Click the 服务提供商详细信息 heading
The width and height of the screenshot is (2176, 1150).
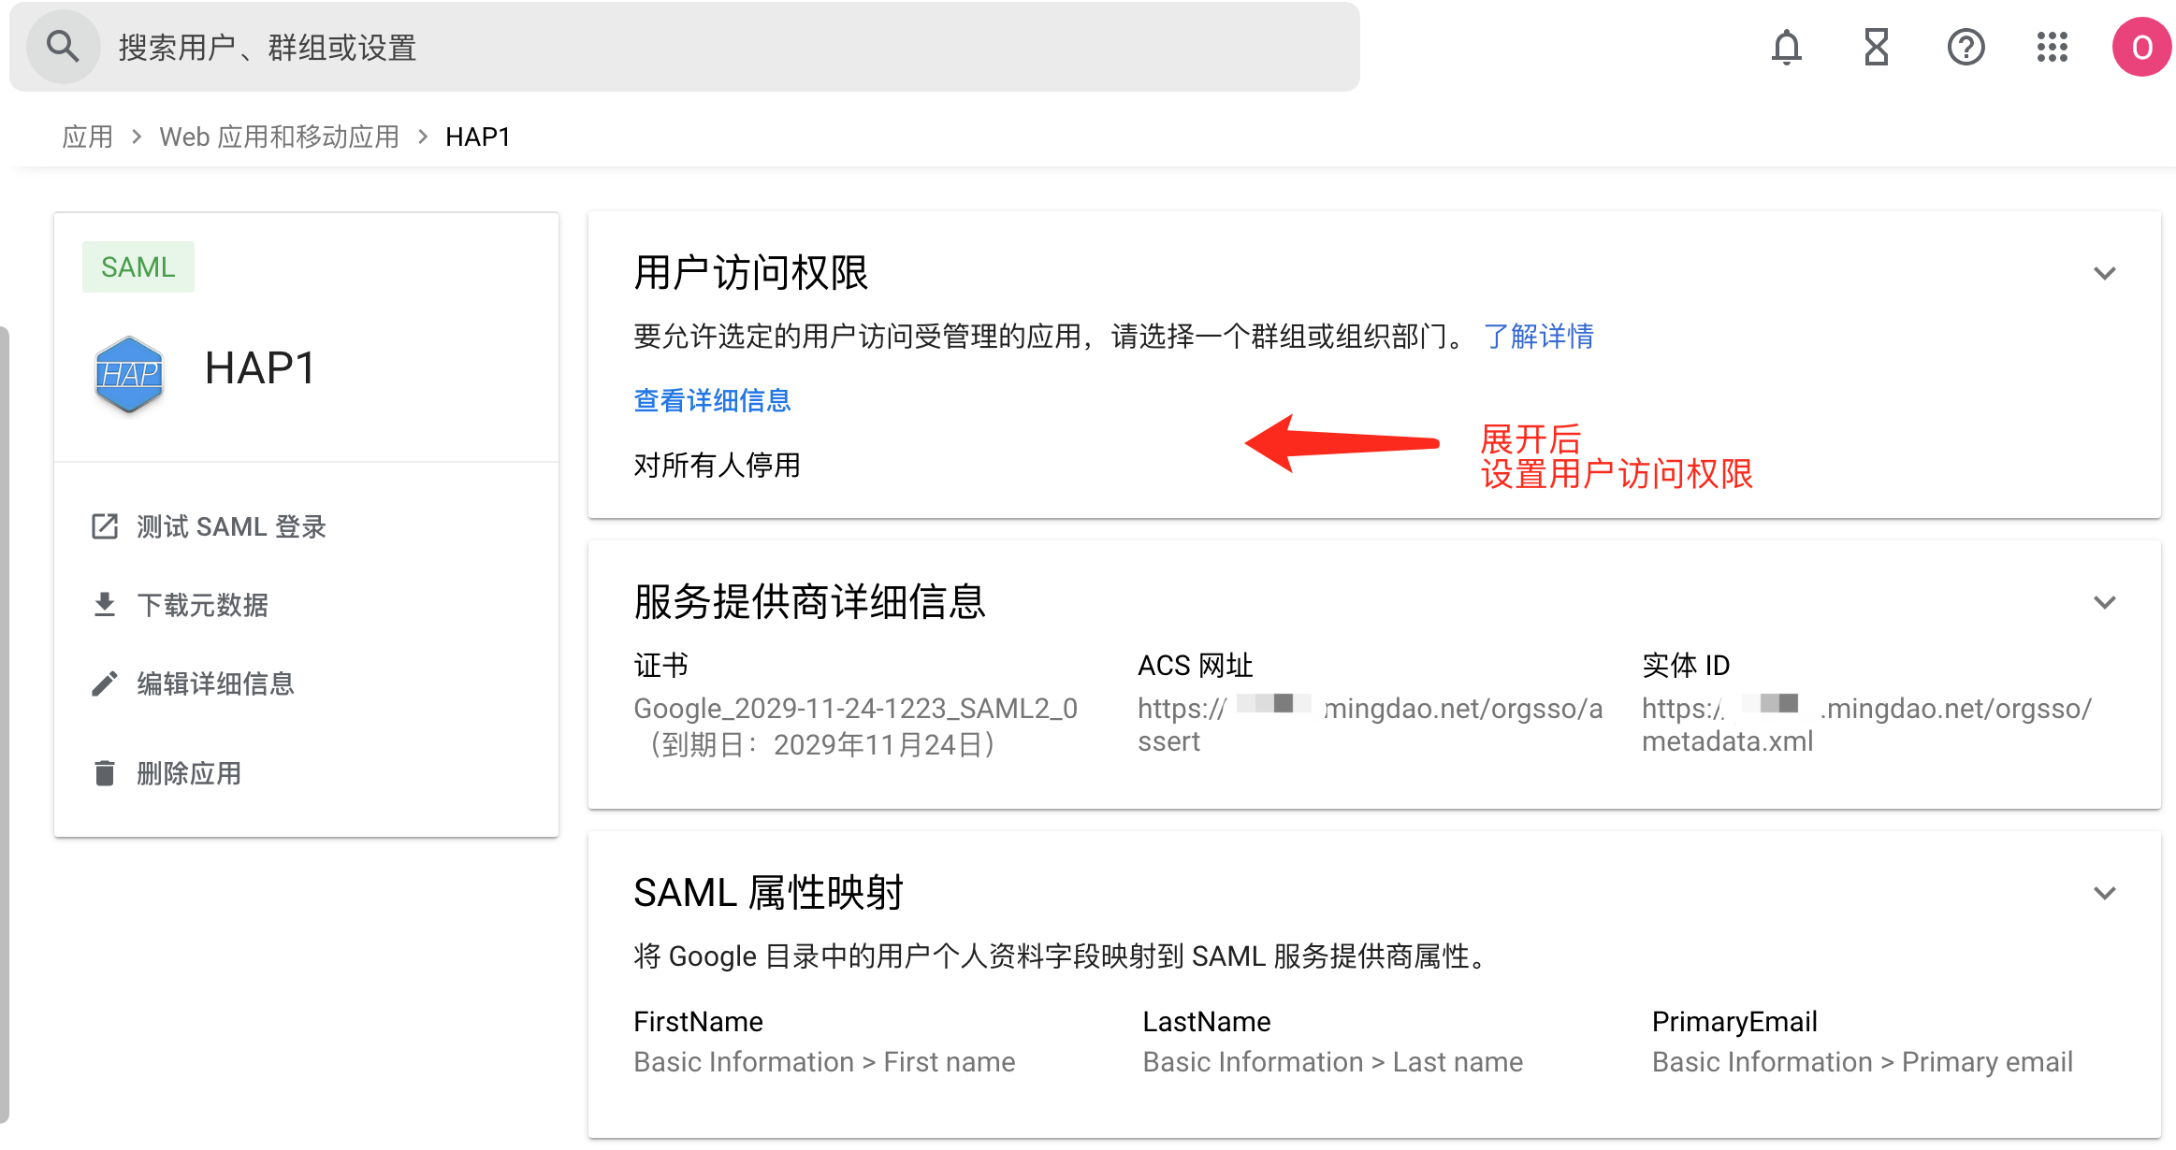pyautogui.click(x=810, y=602)
